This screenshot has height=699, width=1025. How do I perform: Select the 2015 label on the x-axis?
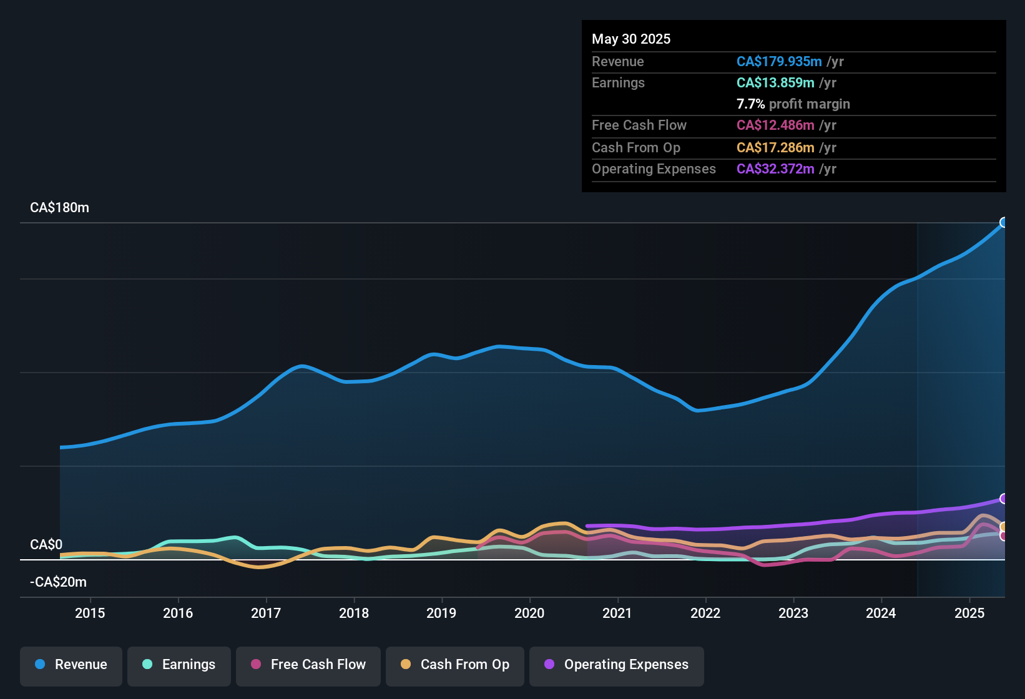click(90, 613)
